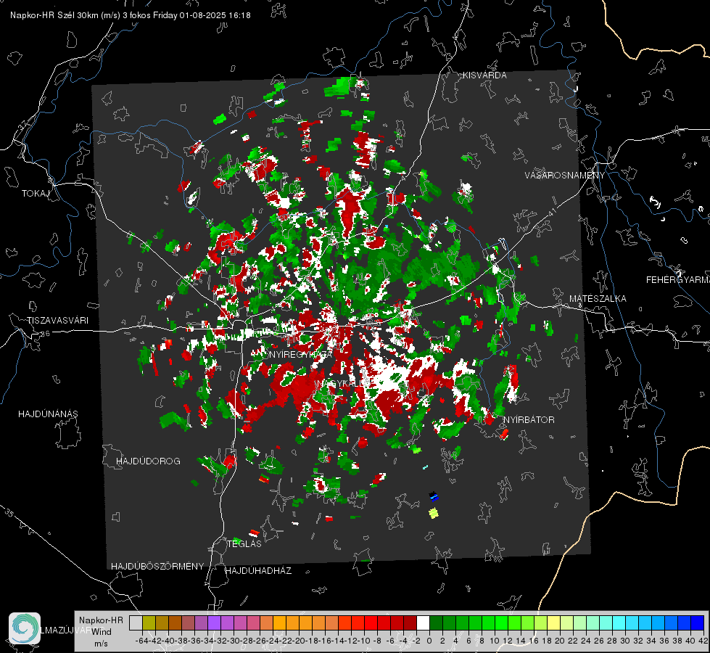This screenshot has height=653, width=710.
Task: Click the road number '36' near Tiszavasvári
Action: tap(45, 334)
